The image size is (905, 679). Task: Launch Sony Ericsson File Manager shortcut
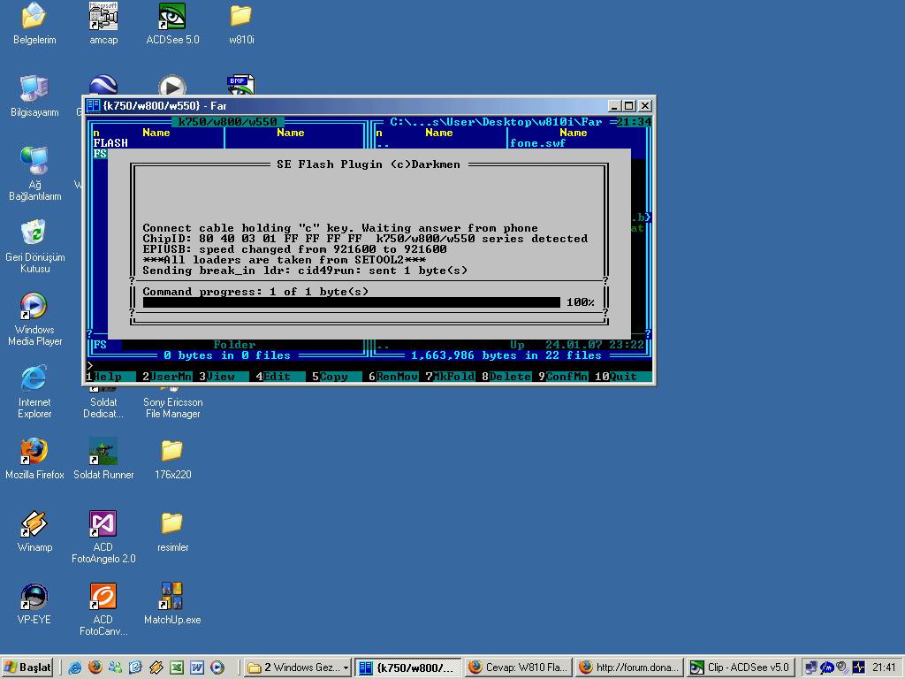tap(172, 407)
